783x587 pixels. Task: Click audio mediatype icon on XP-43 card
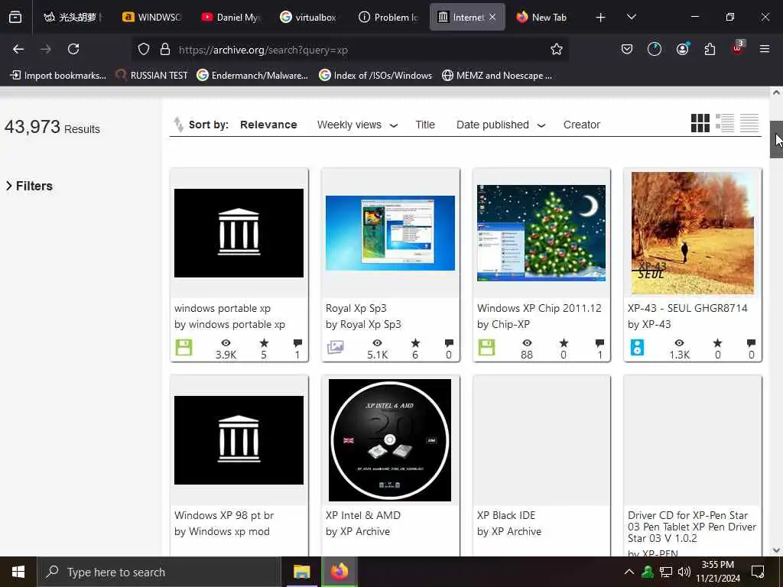click(637, 347)
